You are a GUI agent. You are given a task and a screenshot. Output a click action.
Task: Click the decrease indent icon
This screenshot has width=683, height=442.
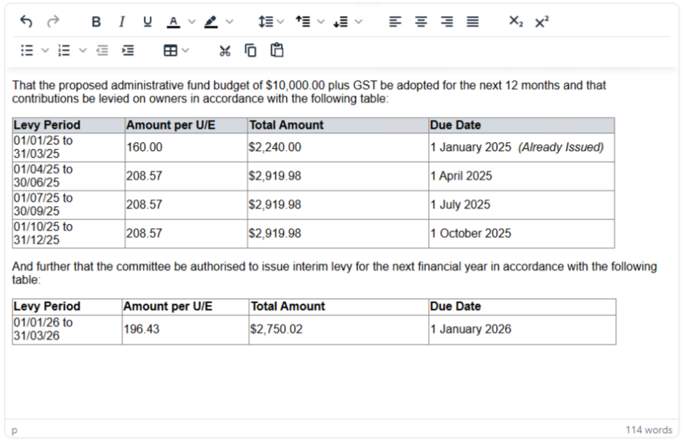click(102, 51)
